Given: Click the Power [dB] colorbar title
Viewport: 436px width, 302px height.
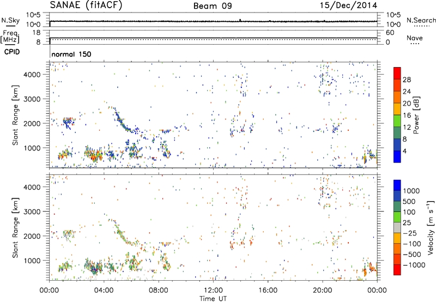Looking at the screenshot, I should [x=416, y=115].
